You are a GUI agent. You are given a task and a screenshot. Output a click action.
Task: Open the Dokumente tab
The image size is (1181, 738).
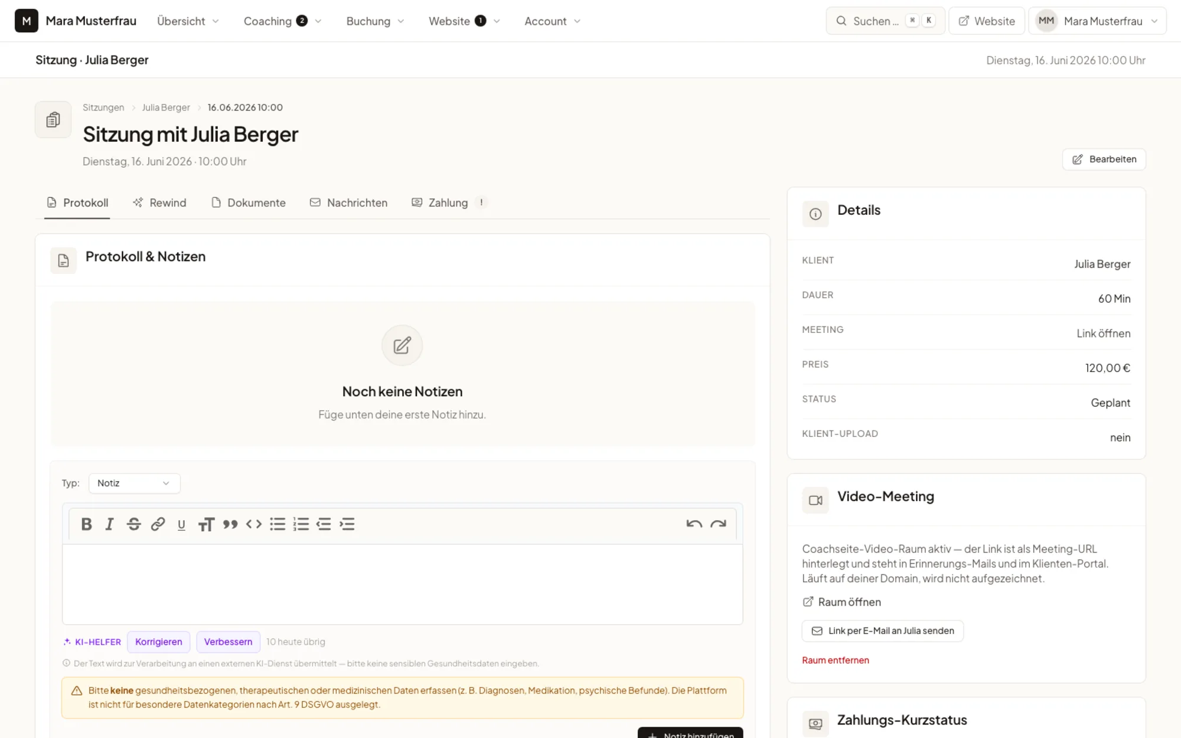pyautogui.click(x=249, y=203)
